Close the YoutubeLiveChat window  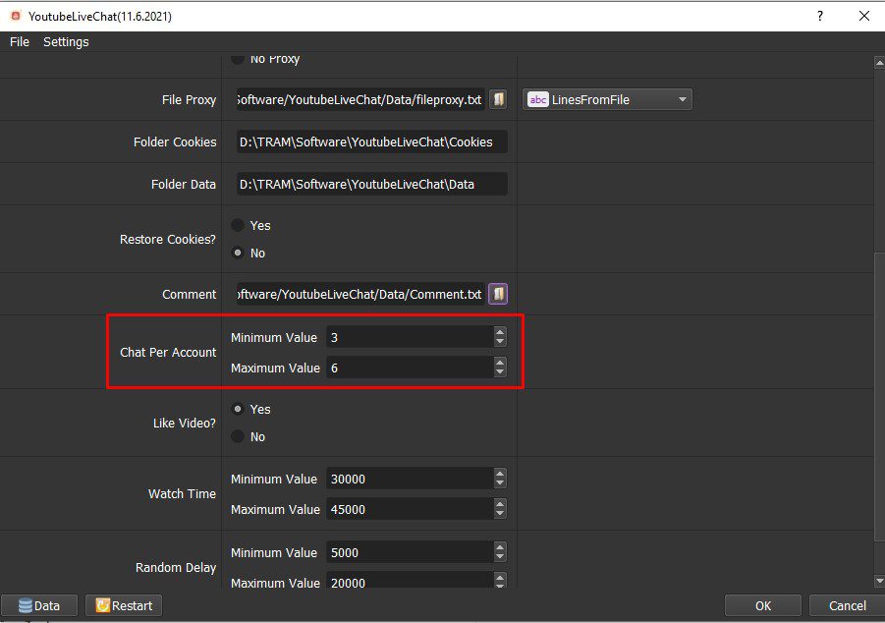864,16
